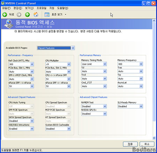
Task: Close the NVIDIA Control Panel window
Action: tap(154, 3)
